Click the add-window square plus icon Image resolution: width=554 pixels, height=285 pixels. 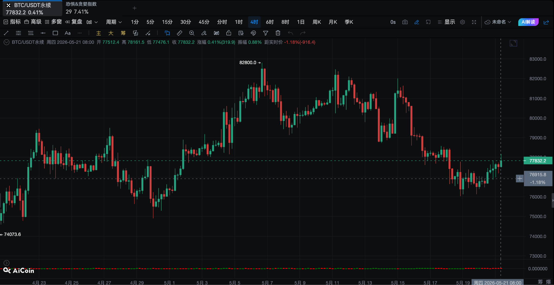428,22
